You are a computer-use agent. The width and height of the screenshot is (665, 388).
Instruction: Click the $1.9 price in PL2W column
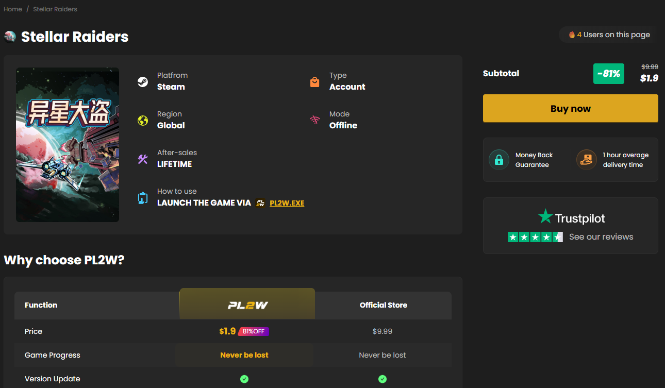coord(227,331)
